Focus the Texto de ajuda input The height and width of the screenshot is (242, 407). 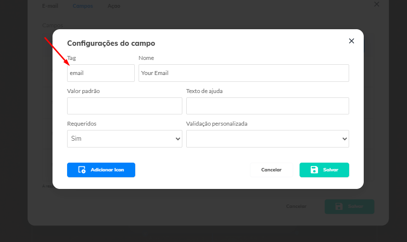[x=267, y=106]
